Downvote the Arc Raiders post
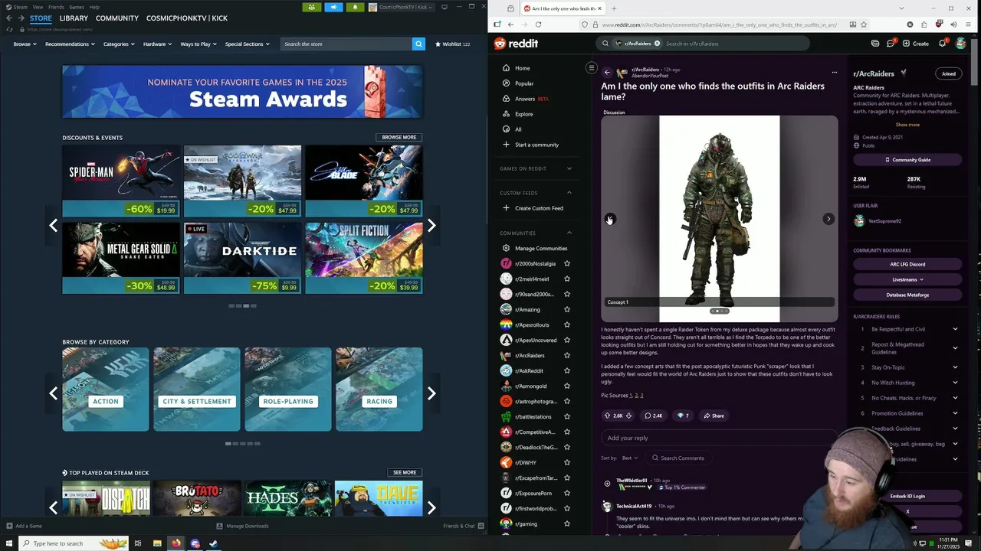 tap(628, 416)
